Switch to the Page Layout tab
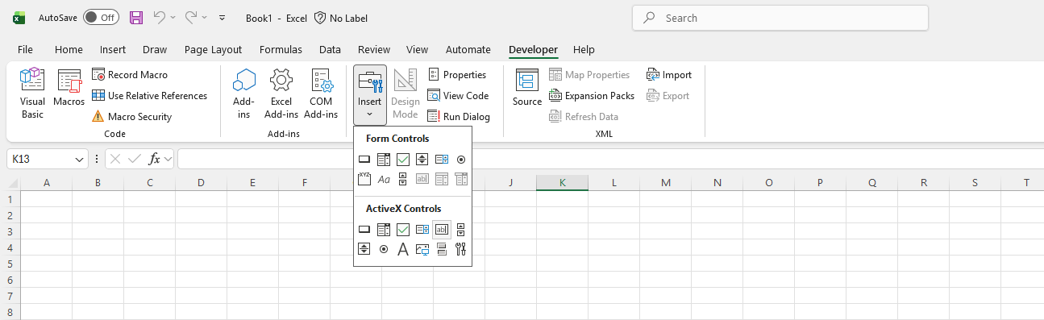The image size is (1044, 320). tap(213, 49)
